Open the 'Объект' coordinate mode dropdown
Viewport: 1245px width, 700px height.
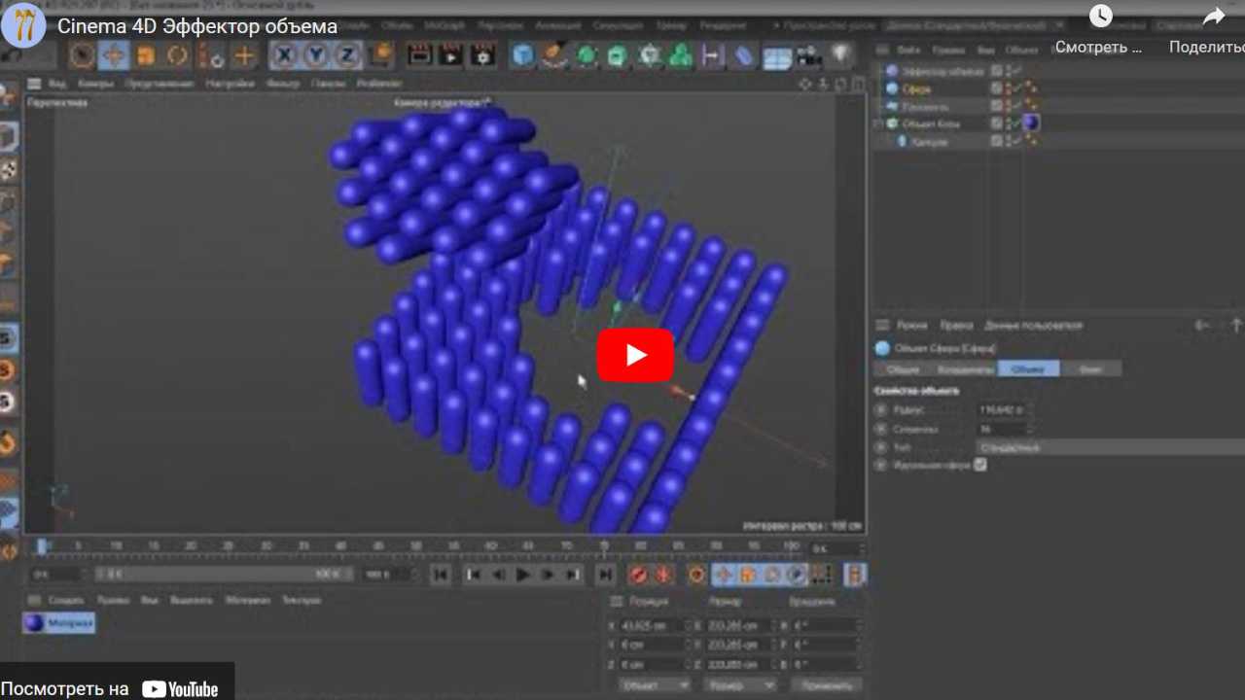pyautogui.click(x=655, y=684)
